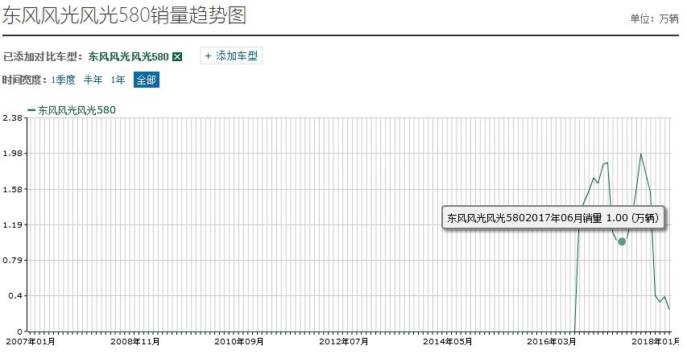Click the 东风风光风光580销量趋势图 title
Image resolution: width=687 pixels, height=358 pixels.
[124, 15]
